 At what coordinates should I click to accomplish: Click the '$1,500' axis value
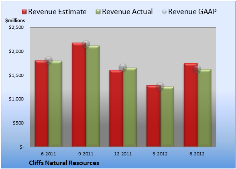(x=16, y=75)
